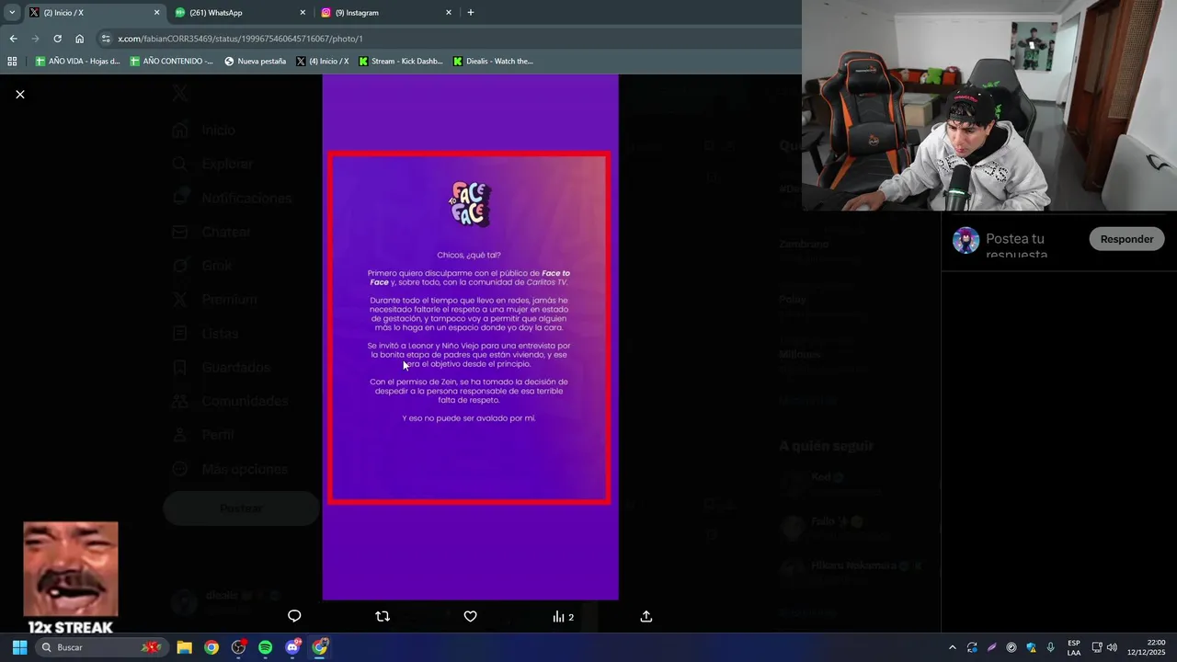Open Discord from the taskbar
1177x662 pixels.
click(292, 647)
